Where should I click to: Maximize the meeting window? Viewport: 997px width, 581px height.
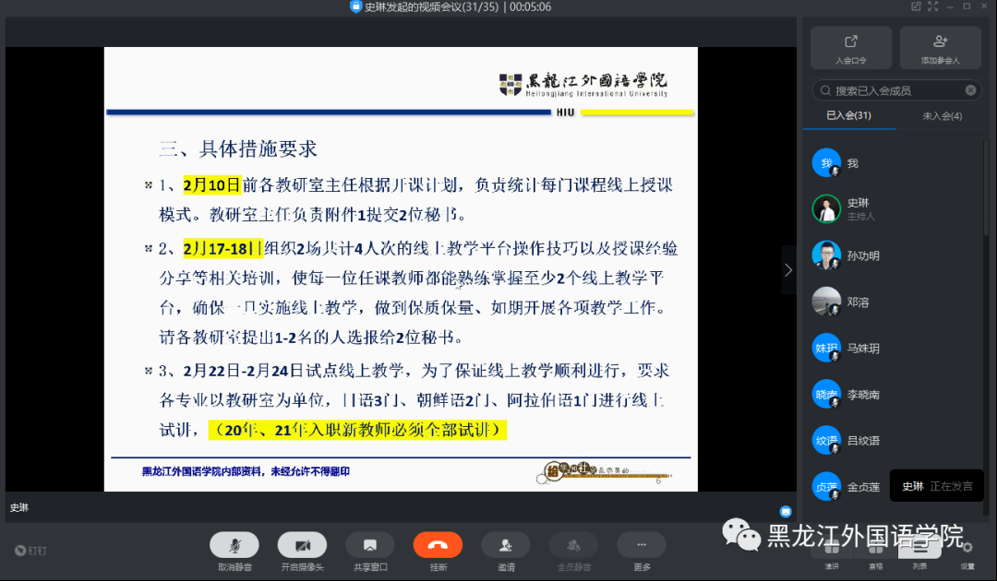pyautogui.click(x=967, y=6)
